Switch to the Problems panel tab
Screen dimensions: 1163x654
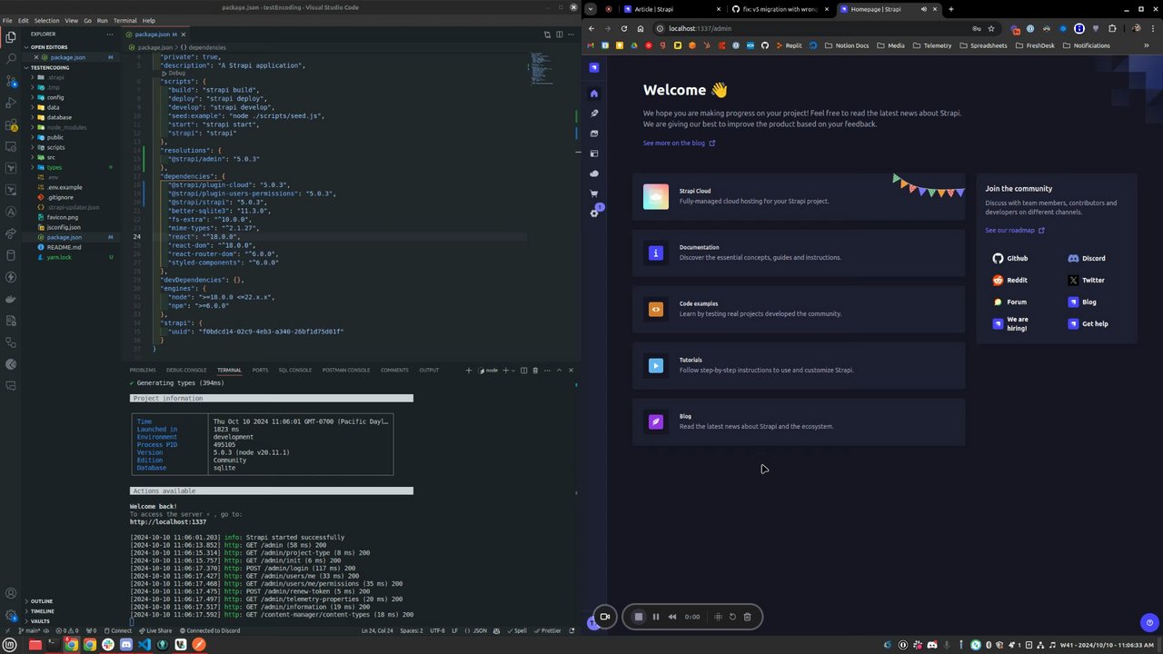tap(143, 370)
